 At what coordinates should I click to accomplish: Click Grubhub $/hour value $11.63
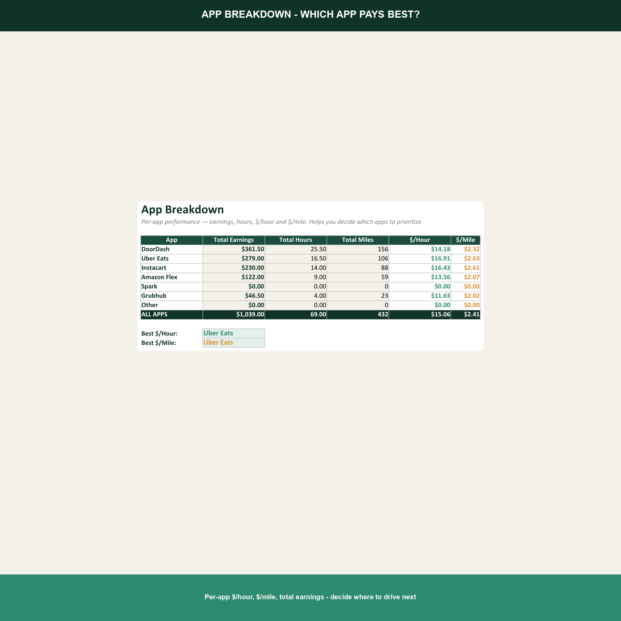pyautogui.click(x=420, y=296)
